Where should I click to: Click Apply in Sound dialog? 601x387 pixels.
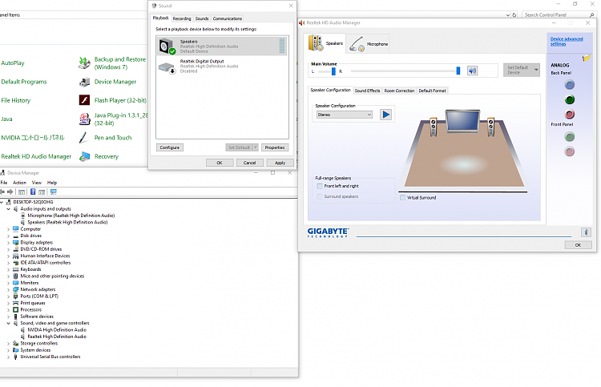click(280, 163)
